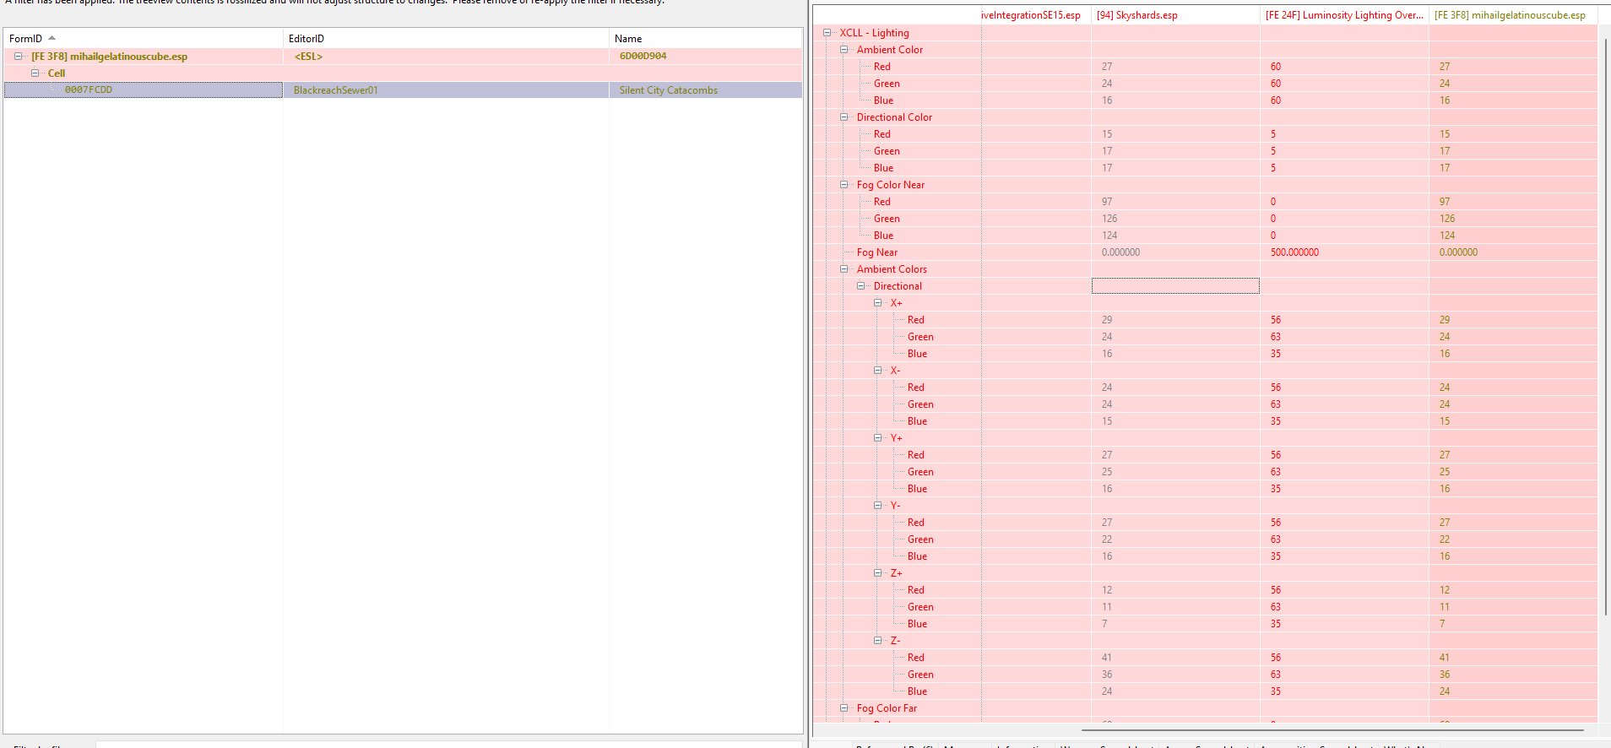
Task: Select the empty Directional cell under Skyshards.esp
Action: [x=1175, y=286]
